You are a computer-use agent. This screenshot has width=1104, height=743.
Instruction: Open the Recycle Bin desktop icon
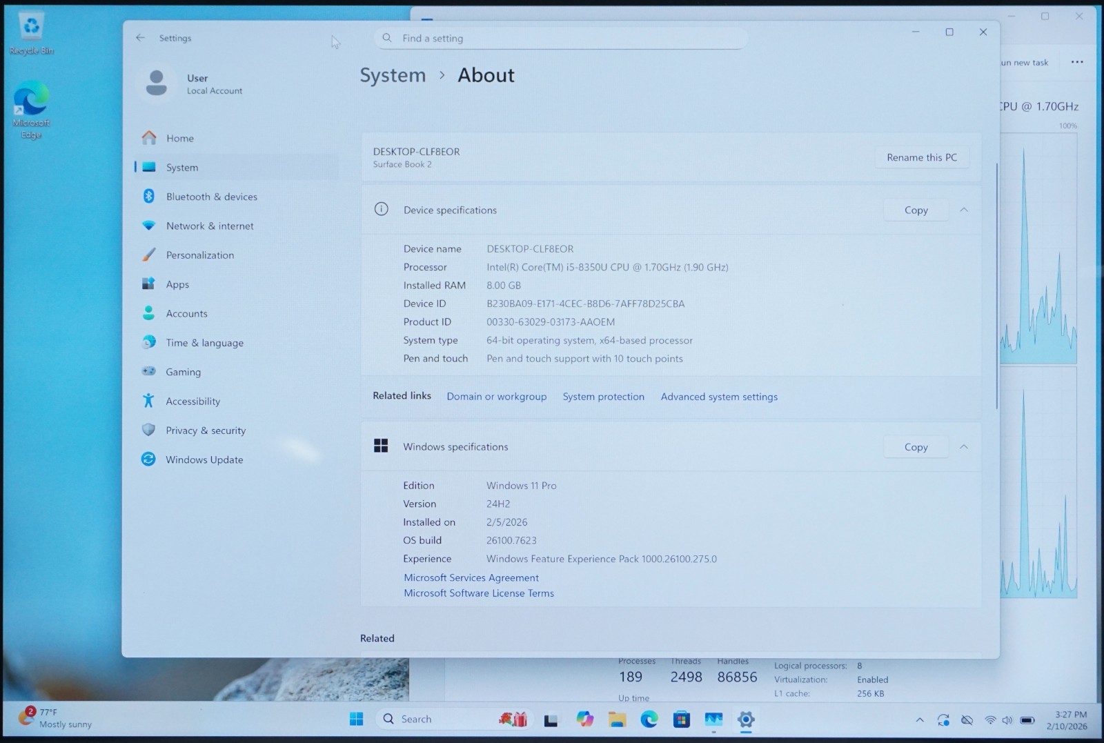pyautogui.click(x=31, y=33)
